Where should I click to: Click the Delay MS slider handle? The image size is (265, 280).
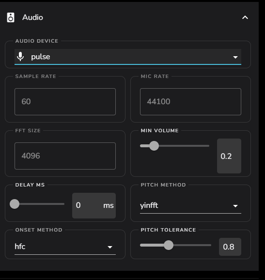click(x=15, y=204)
